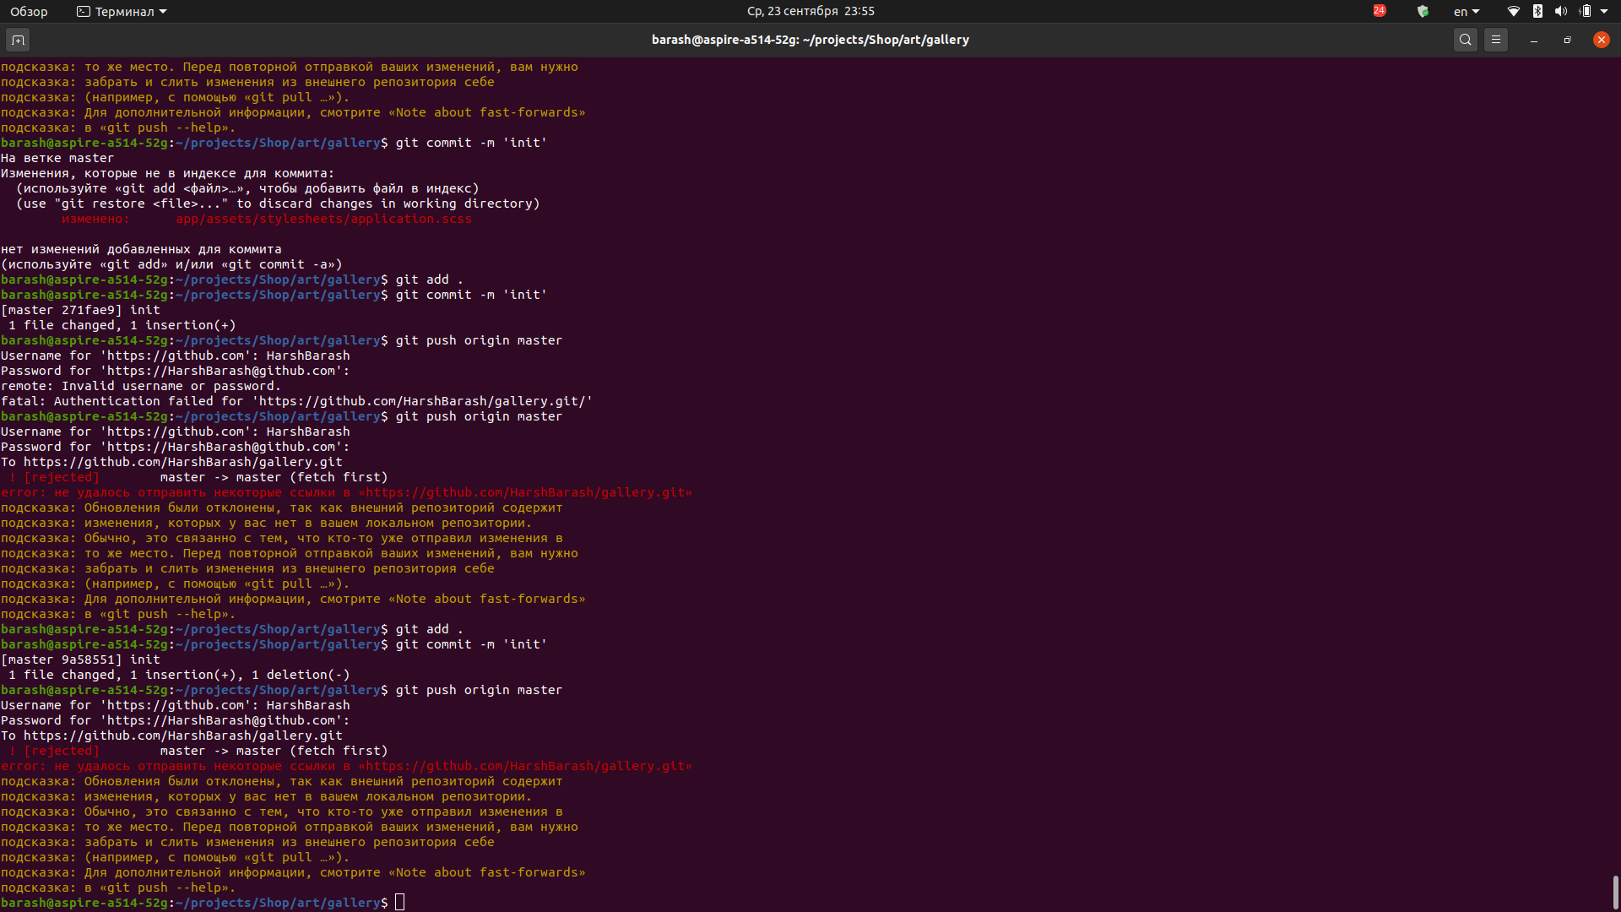Click the volume speaker icon

[1560, 11]
